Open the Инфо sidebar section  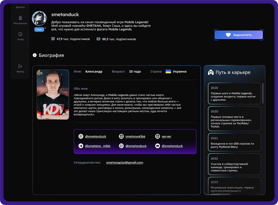point(20,37)
